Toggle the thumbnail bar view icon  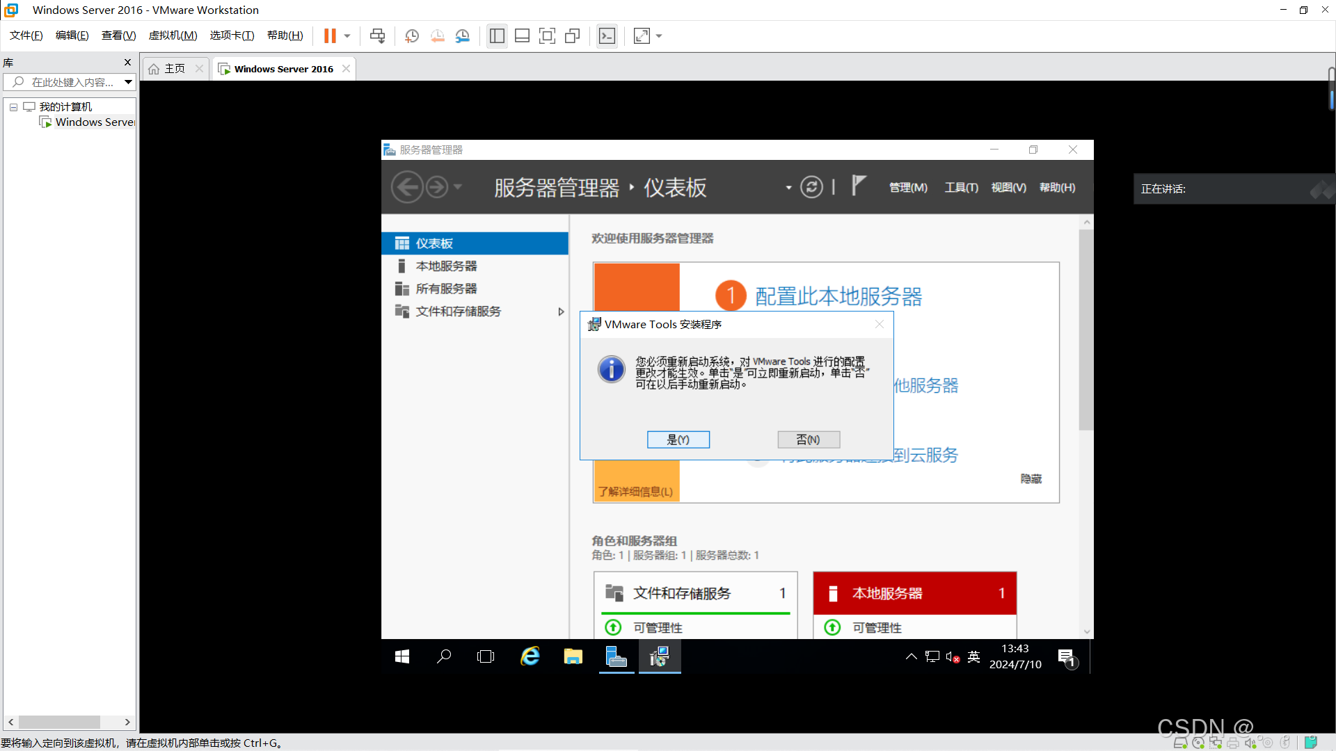coord(522,35)
